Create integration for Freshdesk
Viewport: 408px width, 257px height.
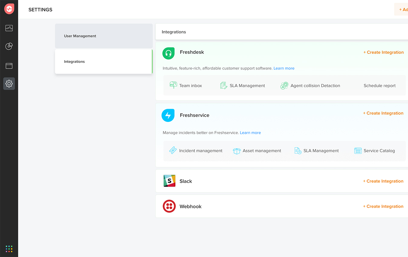tap(383, 52)
